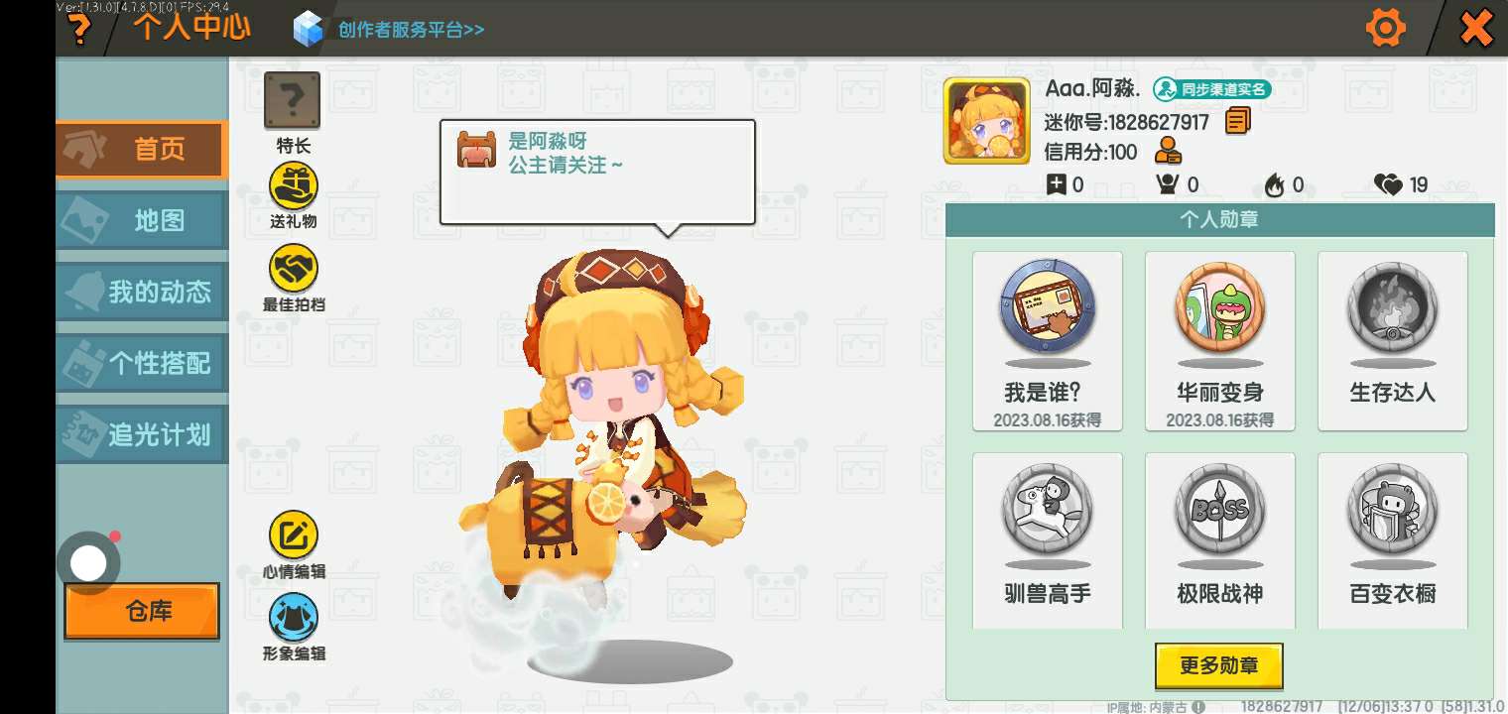Open the 仓库 warehouse button
1508x714 pixels.
tap(142, 611)
